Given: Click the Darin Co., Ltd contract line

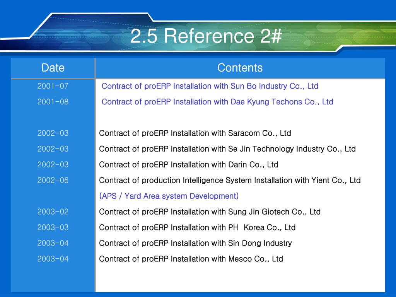Looking at the screenshot, I should point(188,164).
